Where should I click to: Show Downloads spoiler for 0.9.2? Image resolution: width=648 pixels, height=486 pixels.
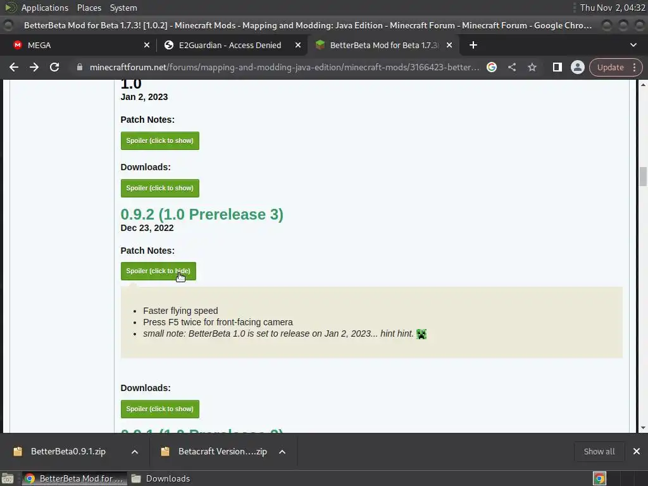160,409
